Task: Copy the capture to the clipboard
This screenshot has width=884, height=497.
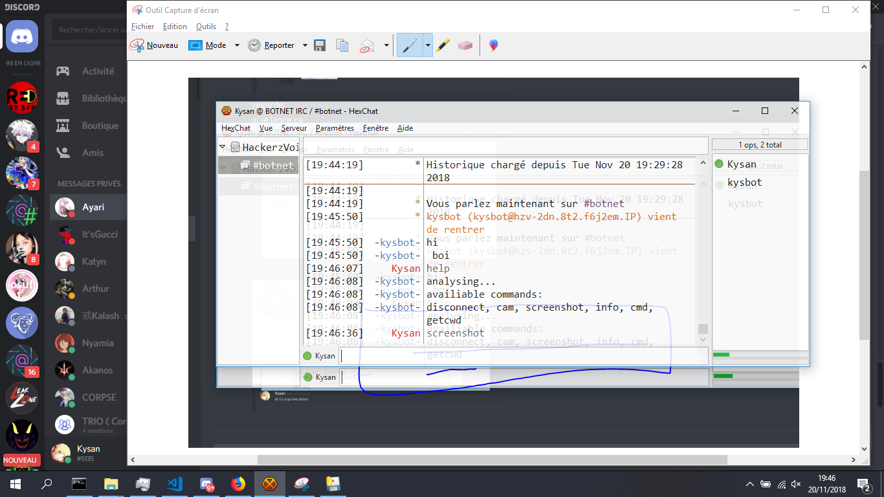Action: pos(343,45)
